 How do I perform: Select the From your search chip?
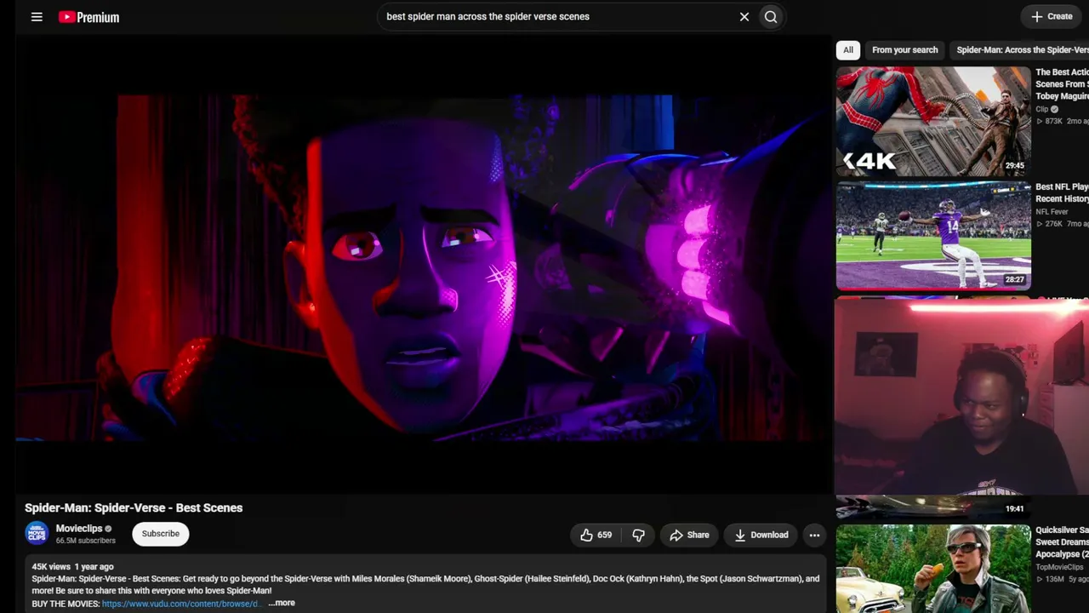904,50
